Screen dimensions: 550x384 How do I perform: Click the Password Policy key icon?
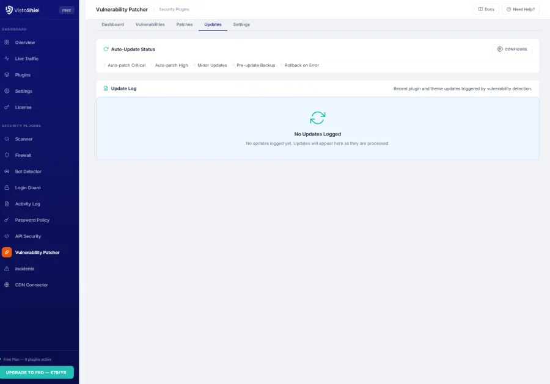(8, 220)
